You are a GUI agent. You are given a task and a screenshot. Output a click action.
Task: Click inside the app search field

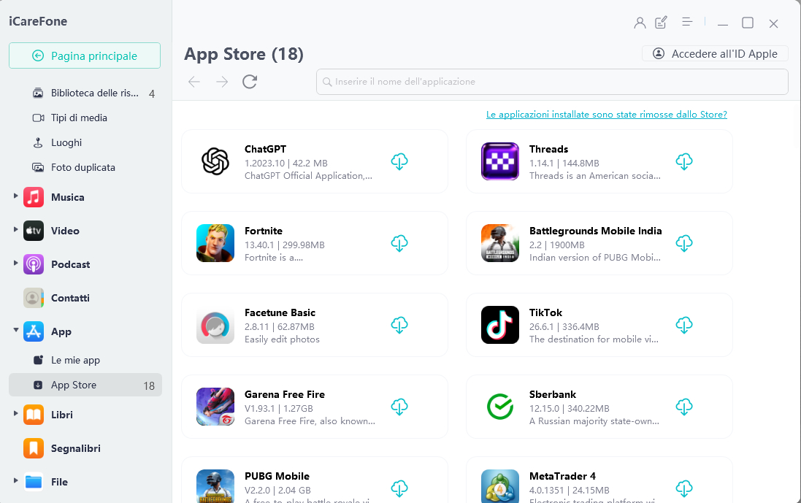point(551,82)
